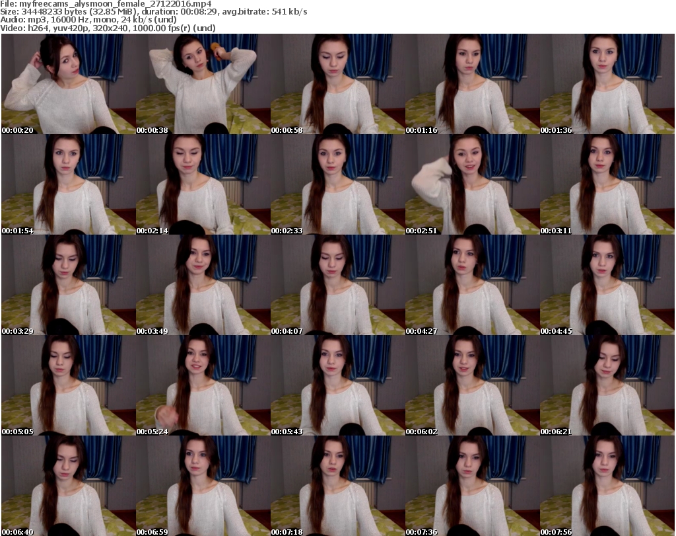Click the File name header line
Viewport: 676px width, 536px height.
click(x=106, y=4)
